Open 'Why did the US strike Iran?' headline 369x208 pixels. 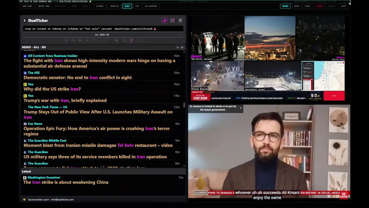tap(52, 89)
